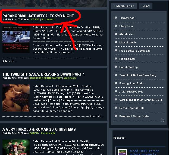This screenshot has width=169, height=155.
Task: Click the Facebook widget heading
Action: [x=120, y=138]
